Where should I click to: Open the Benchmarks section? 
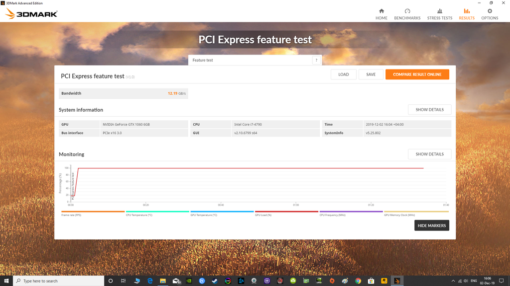pos(407,14)
